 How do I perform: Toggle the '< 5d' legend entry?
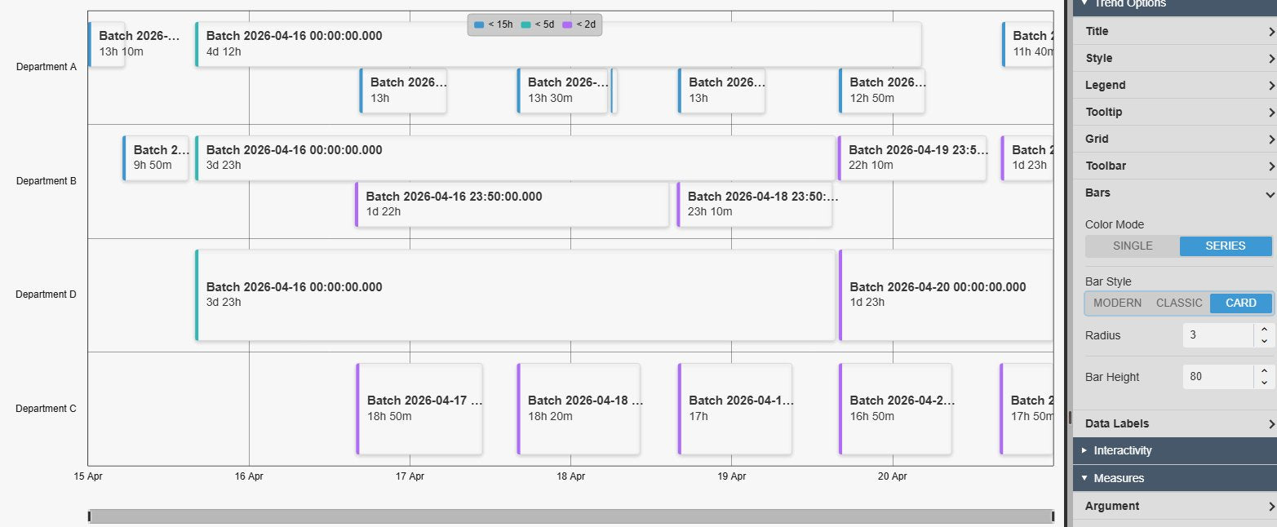point(537,24)
